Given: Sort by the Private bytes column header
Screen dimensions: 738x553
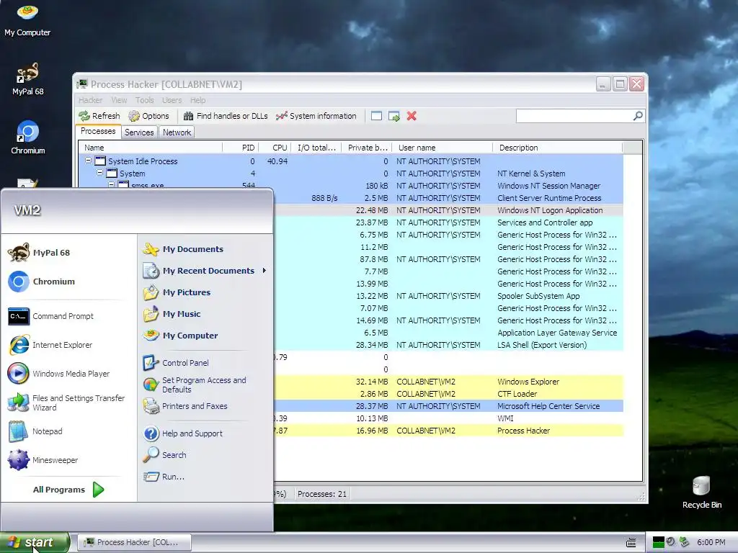Looking at the screenshot, I should 367,148.
